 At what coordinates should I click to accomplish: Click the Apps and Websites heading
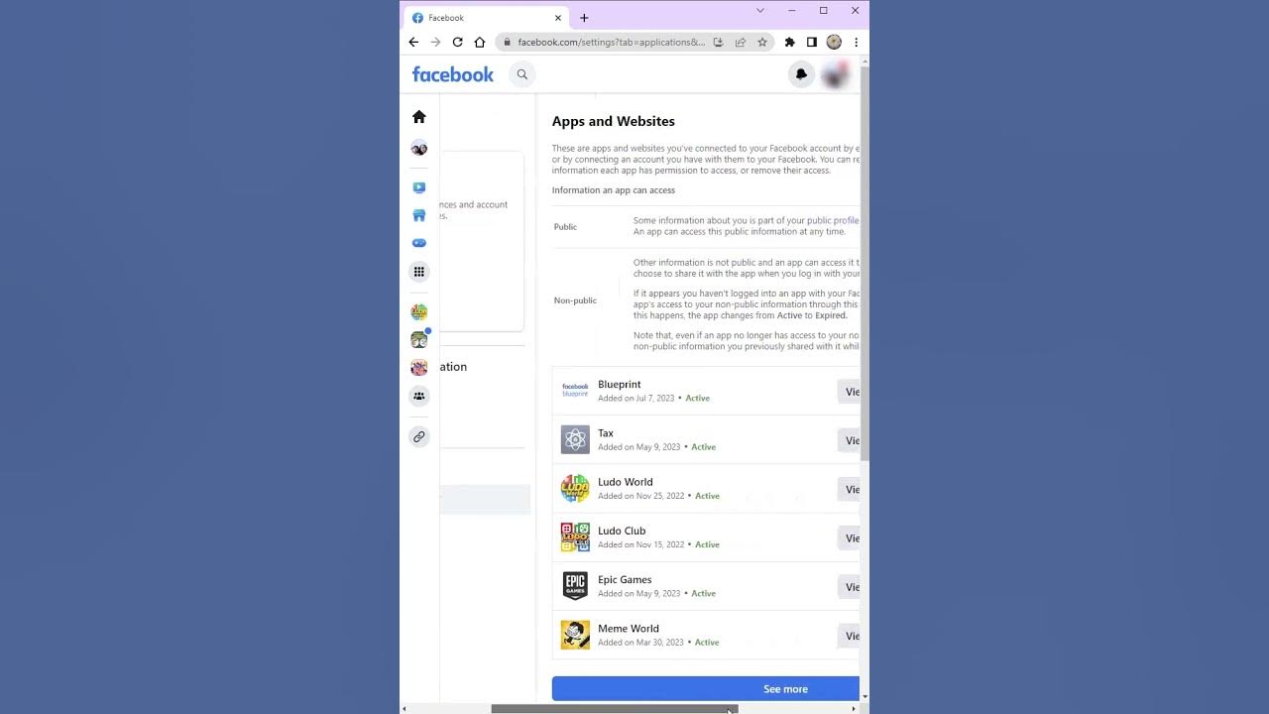tap(614, 121)
